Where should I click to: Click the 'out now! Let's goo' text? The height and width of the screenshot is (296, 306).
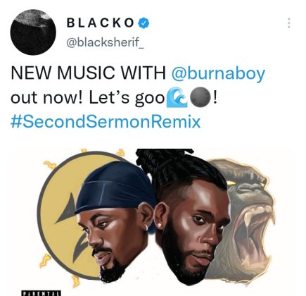coord(88,97)
